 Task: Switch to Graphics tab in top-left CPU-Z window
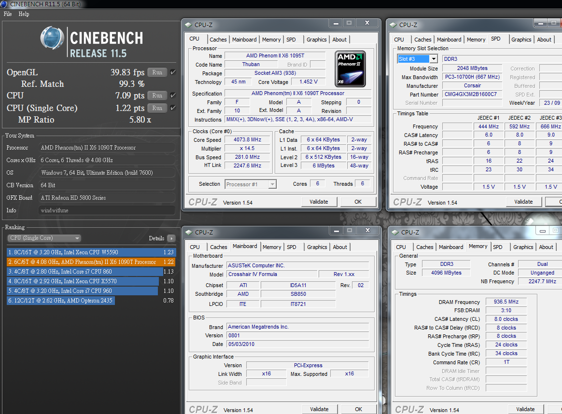[x=316, y=40]
